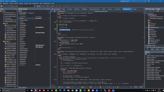Click the Windows taskbar search box

click(14, 90)
